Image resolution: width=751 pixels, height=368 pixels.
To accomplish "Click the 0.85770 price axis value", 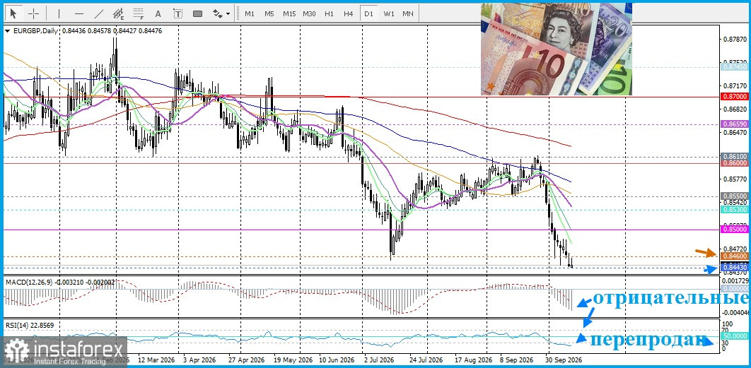I will [x=735, y=179].
